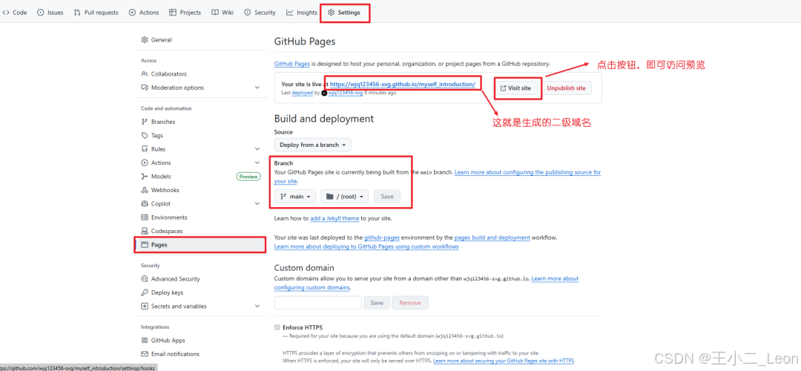
Task: Expand sidebar Actions chevron
Action: (257, 162)
